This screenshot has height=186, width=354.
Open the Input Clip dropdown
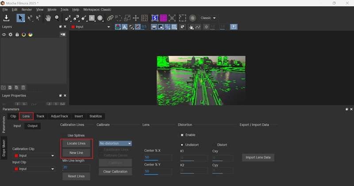35,169
